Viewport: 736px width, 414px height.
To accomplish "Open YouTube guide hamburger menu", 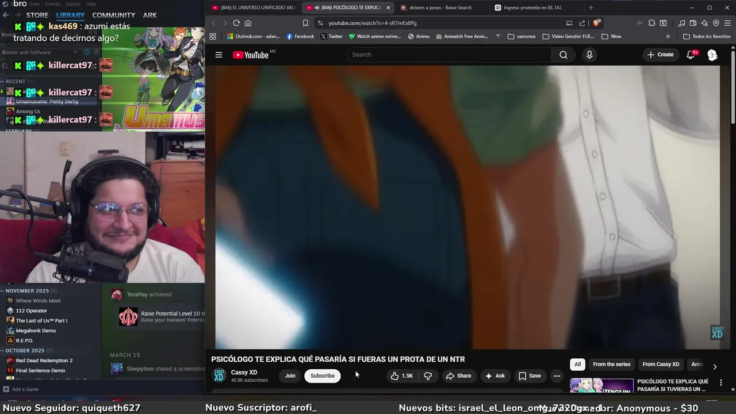I will click(218, 55).
